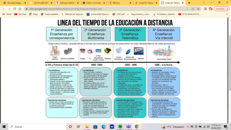
Task: Open the Universidad Nacion bookmark
Action: [x=98, y=14]
